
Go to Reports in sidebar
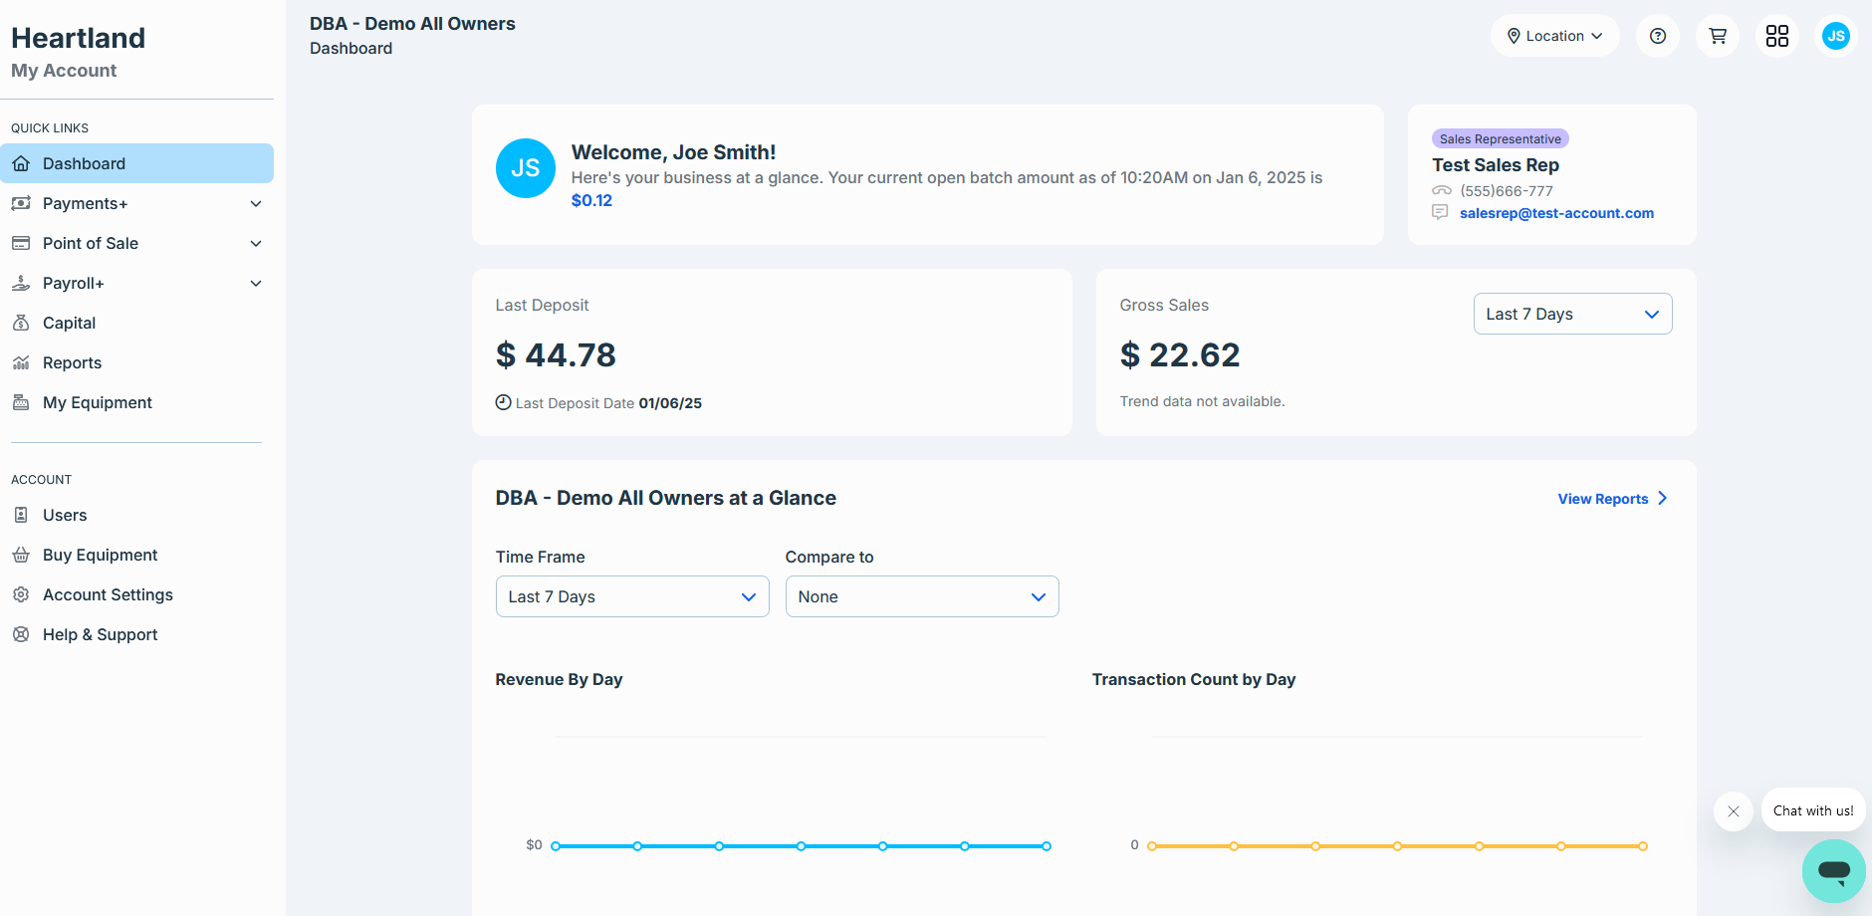[72, 362]
